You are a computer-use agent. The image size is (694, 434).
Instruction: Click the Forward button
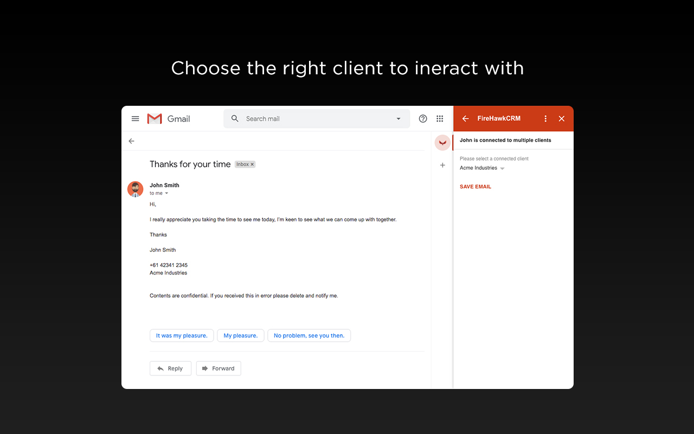219,368
